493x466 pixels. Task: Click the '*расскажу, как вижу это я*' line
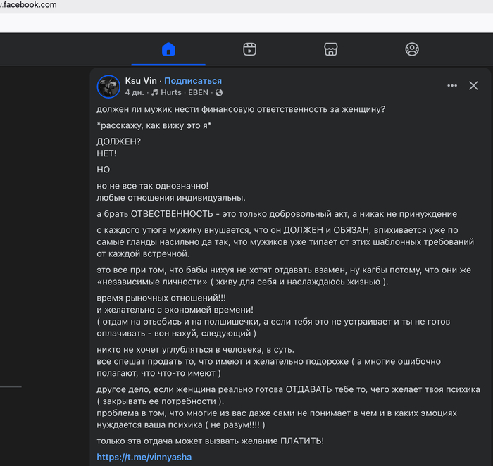click(154, 125)
